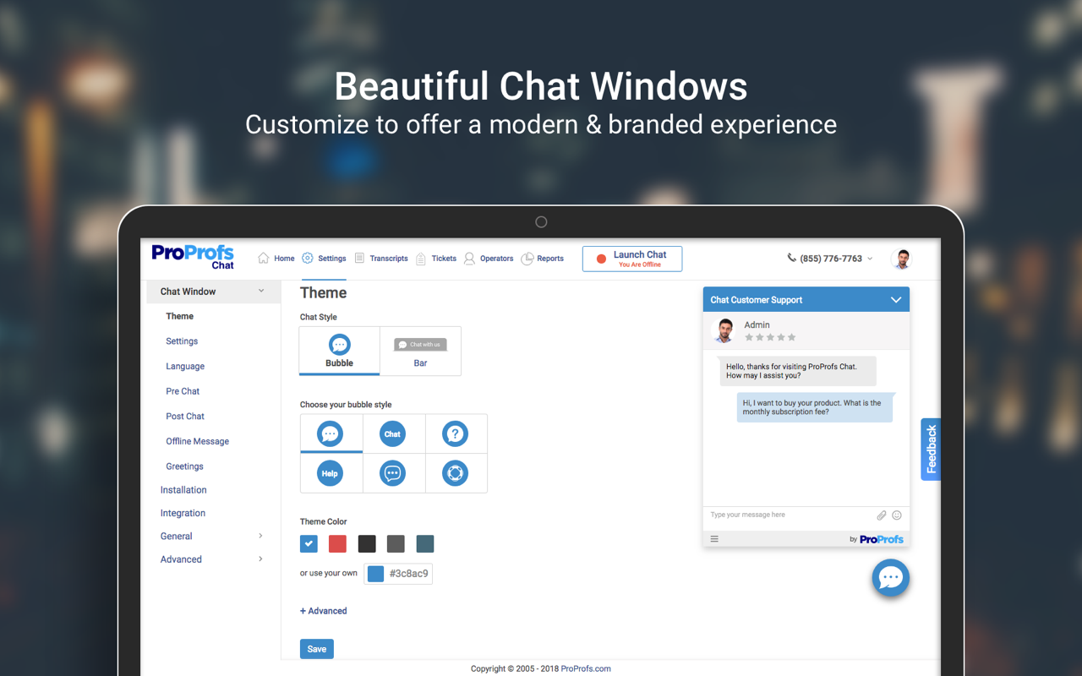Select the 'Chat' text bubble style
The width and height of the screenshot is (1082, 676).
(392, 433)
